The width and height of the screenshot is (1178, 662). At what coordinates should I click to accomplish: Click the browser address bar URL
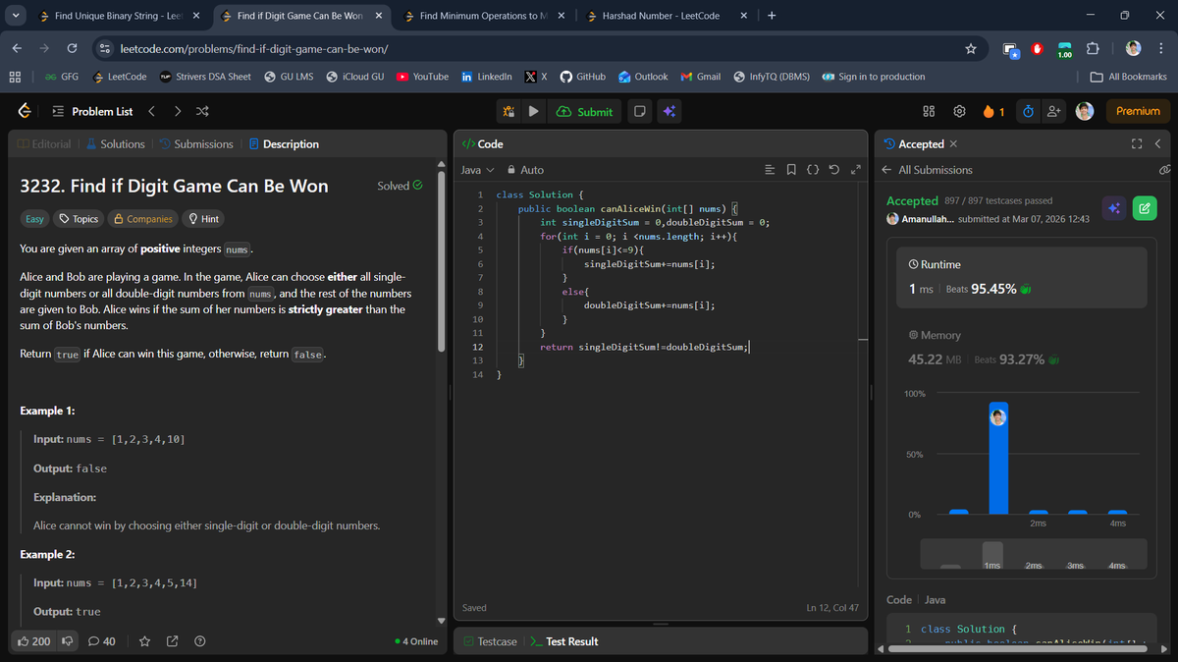(253, 48)
